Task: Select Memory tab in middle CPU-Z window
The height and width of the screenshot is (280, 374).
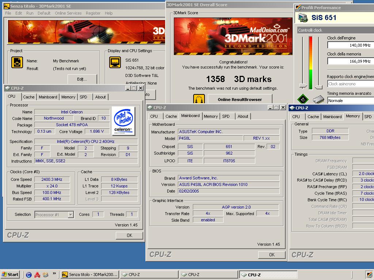Action: pyautogui.click(x=211, y=116)
